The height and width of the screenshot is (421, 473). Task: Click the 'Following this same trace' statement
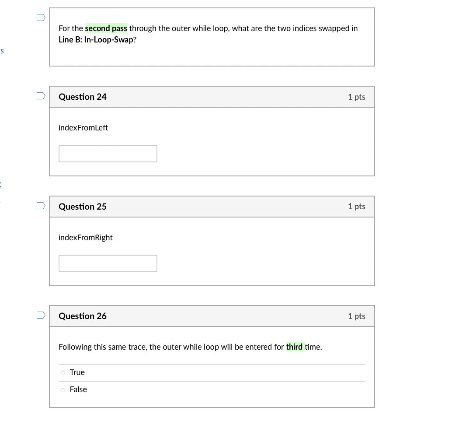190,347
